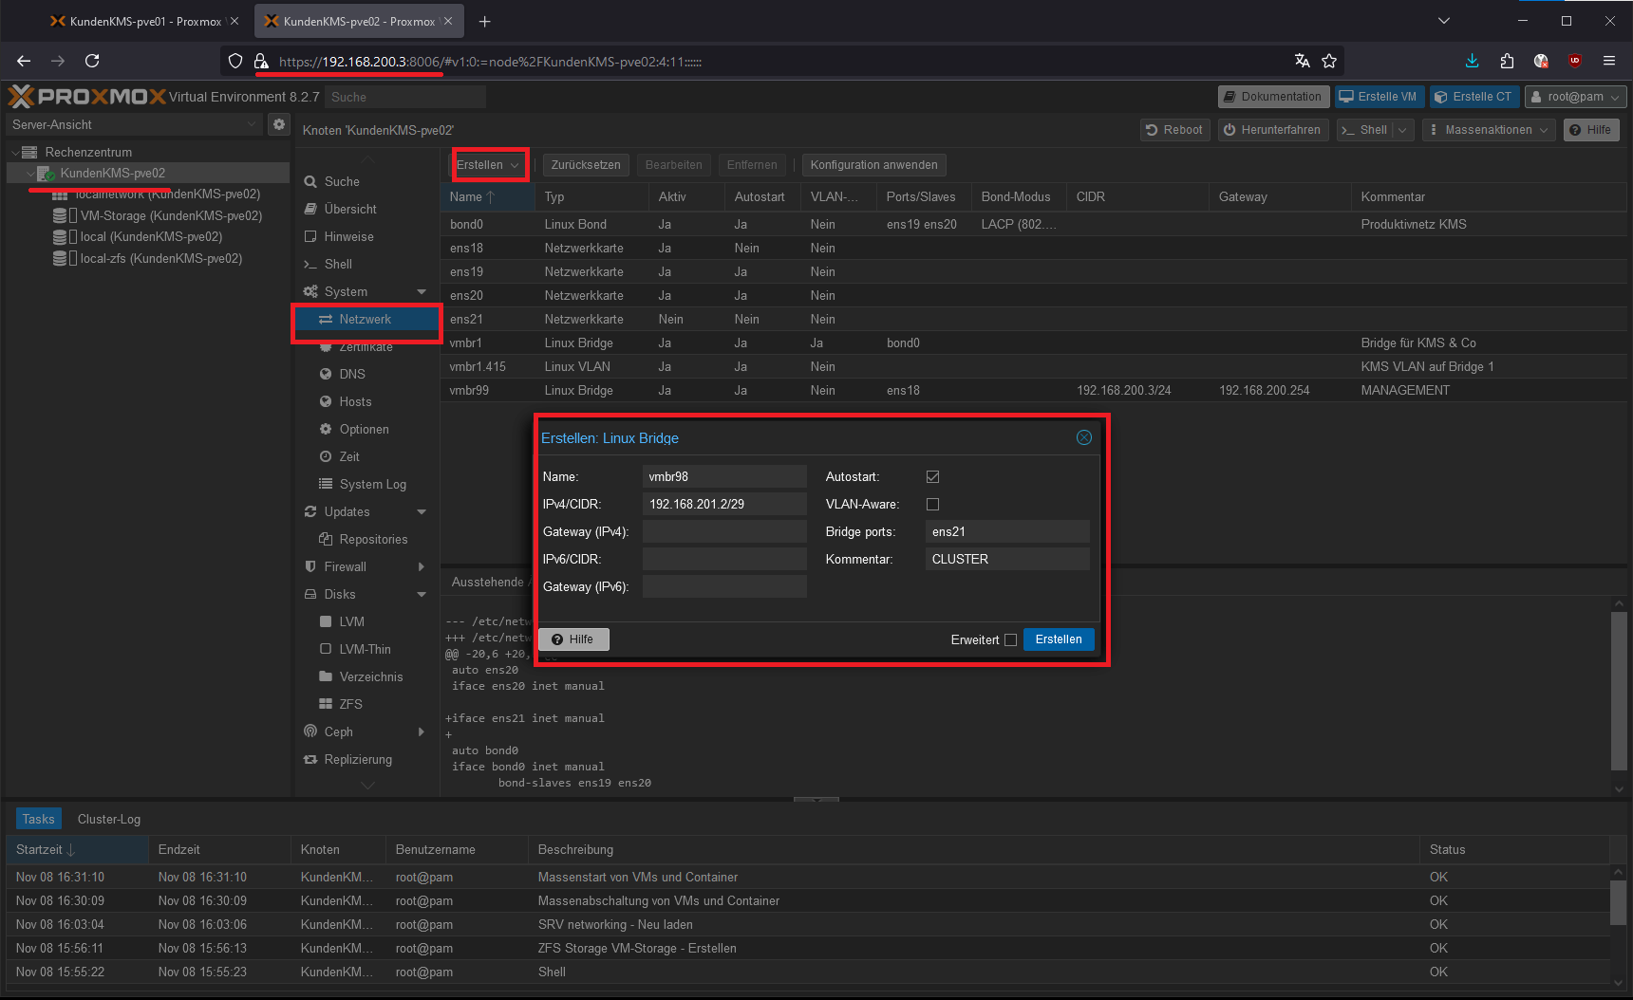Screen dimensions: 1633x1000
Task: Disable the Autostart checkbox
Action: tap(932, 477)
